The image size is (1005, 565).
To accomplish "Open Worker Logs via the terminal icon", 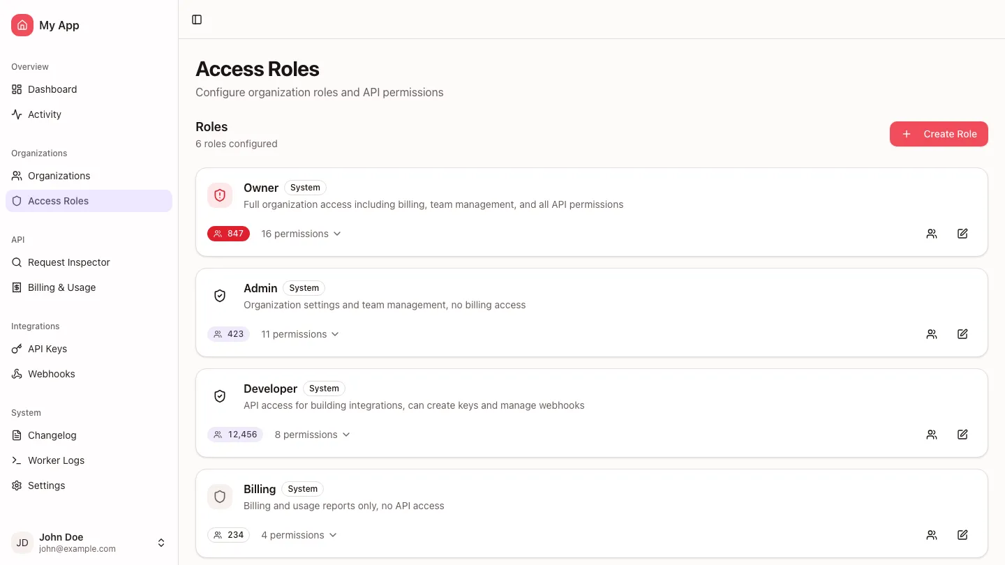I will click(16, 460).
